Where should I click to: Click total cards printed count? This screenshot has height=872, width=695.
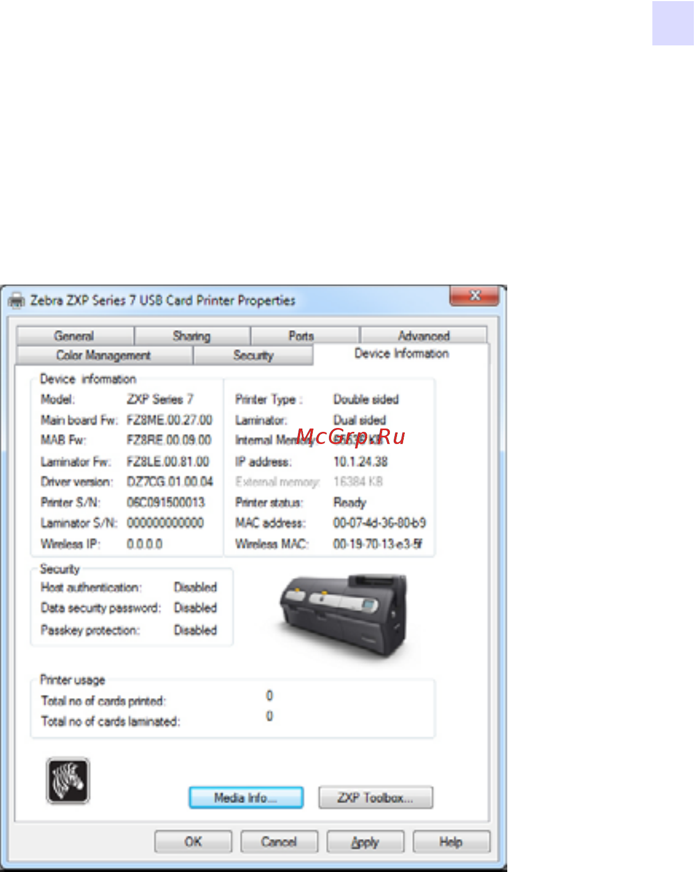pyautogui.click(x=269, y=695)
